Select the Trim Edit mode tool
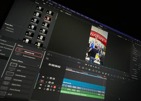The image size is (141, 101). point(83,68)
